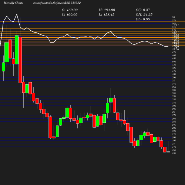Click the 276 price axis label
Viewport: 185px width, 185px height.
(x=174, y=115)
